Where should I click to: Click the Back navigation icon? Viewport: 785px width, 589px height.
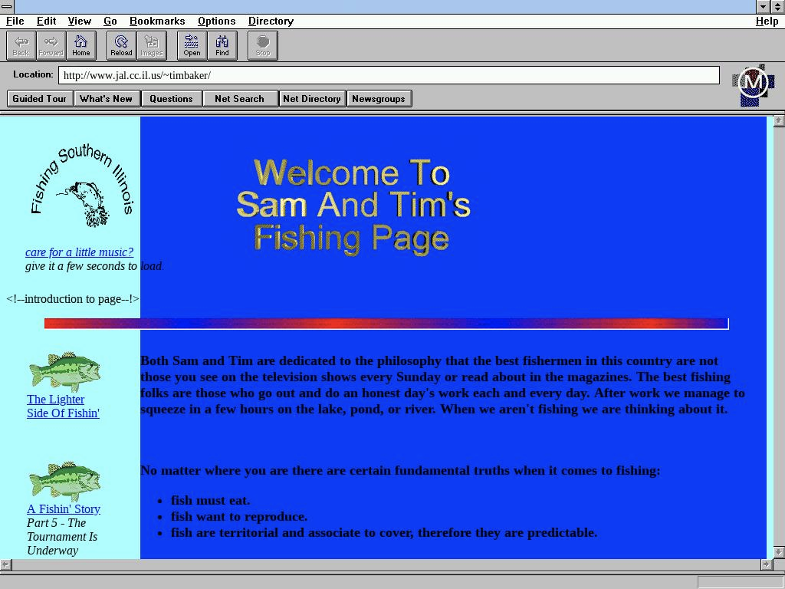click(21, 45)
